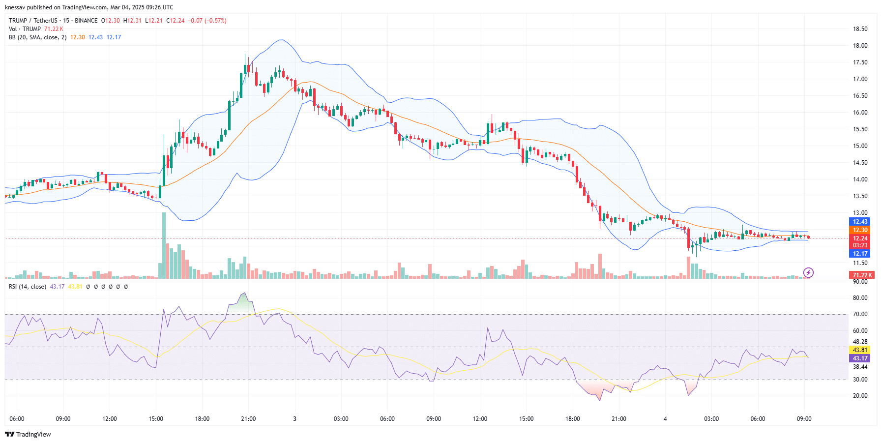Screen dimensions: 882x443
Task: Click the 80.00 RSI axis label
Action: pos(860,298)
